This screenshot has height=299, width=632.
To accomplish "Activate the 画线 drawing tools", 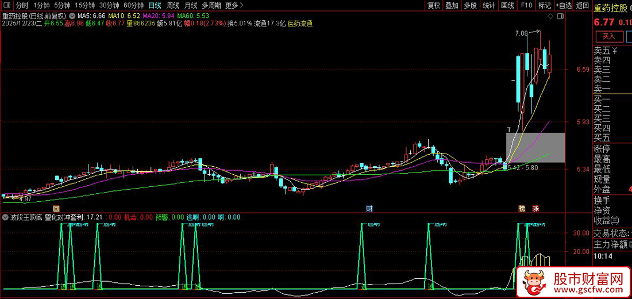I will click(x=507, y=5).
